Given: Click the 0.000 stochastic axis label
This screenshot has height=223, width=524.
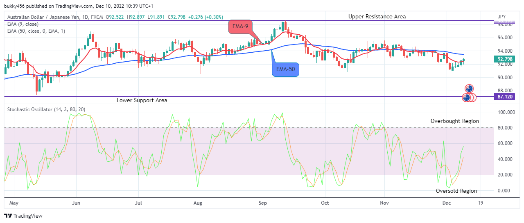Looking at the screenshot, I should (503, 191).
